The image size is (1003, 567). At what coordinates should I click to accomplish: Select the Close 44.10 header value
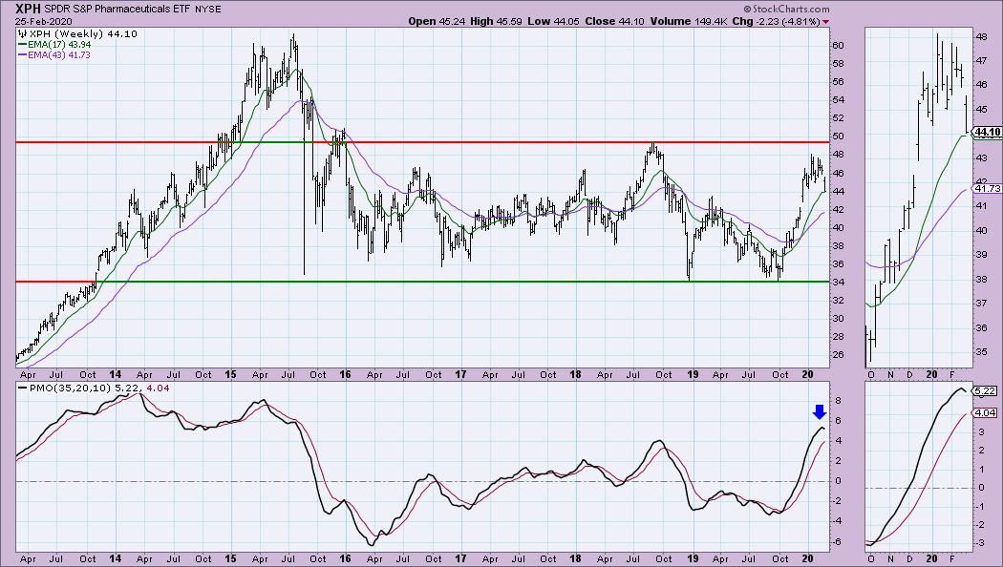pos(615,21)
